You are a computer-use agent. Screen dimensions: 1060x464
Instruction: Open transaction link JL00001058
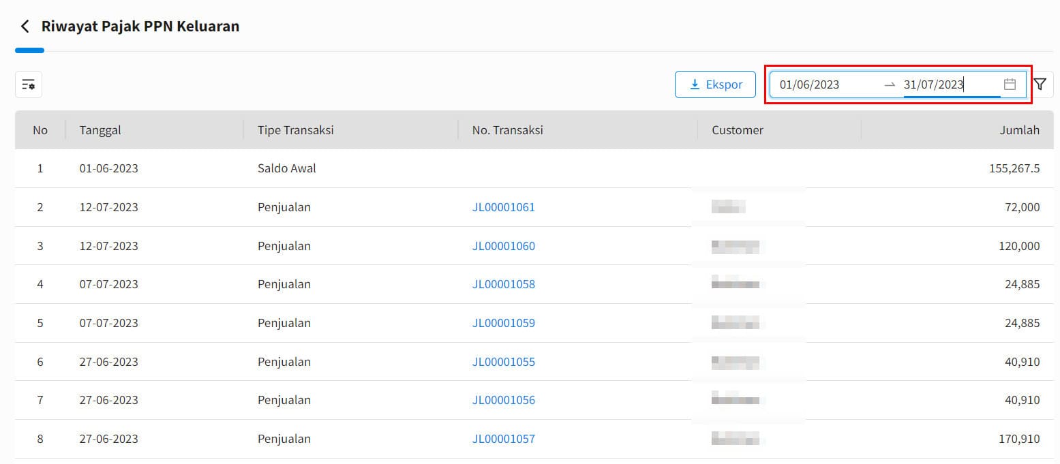point(504,284)
